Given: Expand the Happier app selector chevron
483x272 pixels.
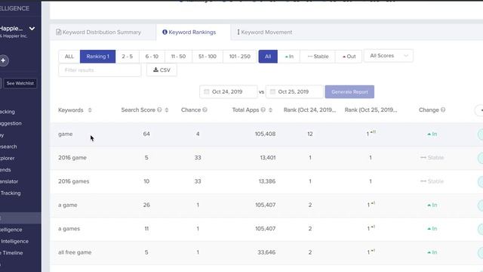Looking at the screenshot, I should point(32,29).
